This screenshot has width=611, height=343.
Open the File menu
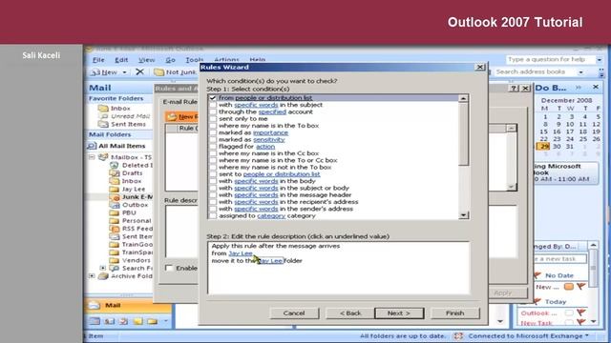pos(98,60)
